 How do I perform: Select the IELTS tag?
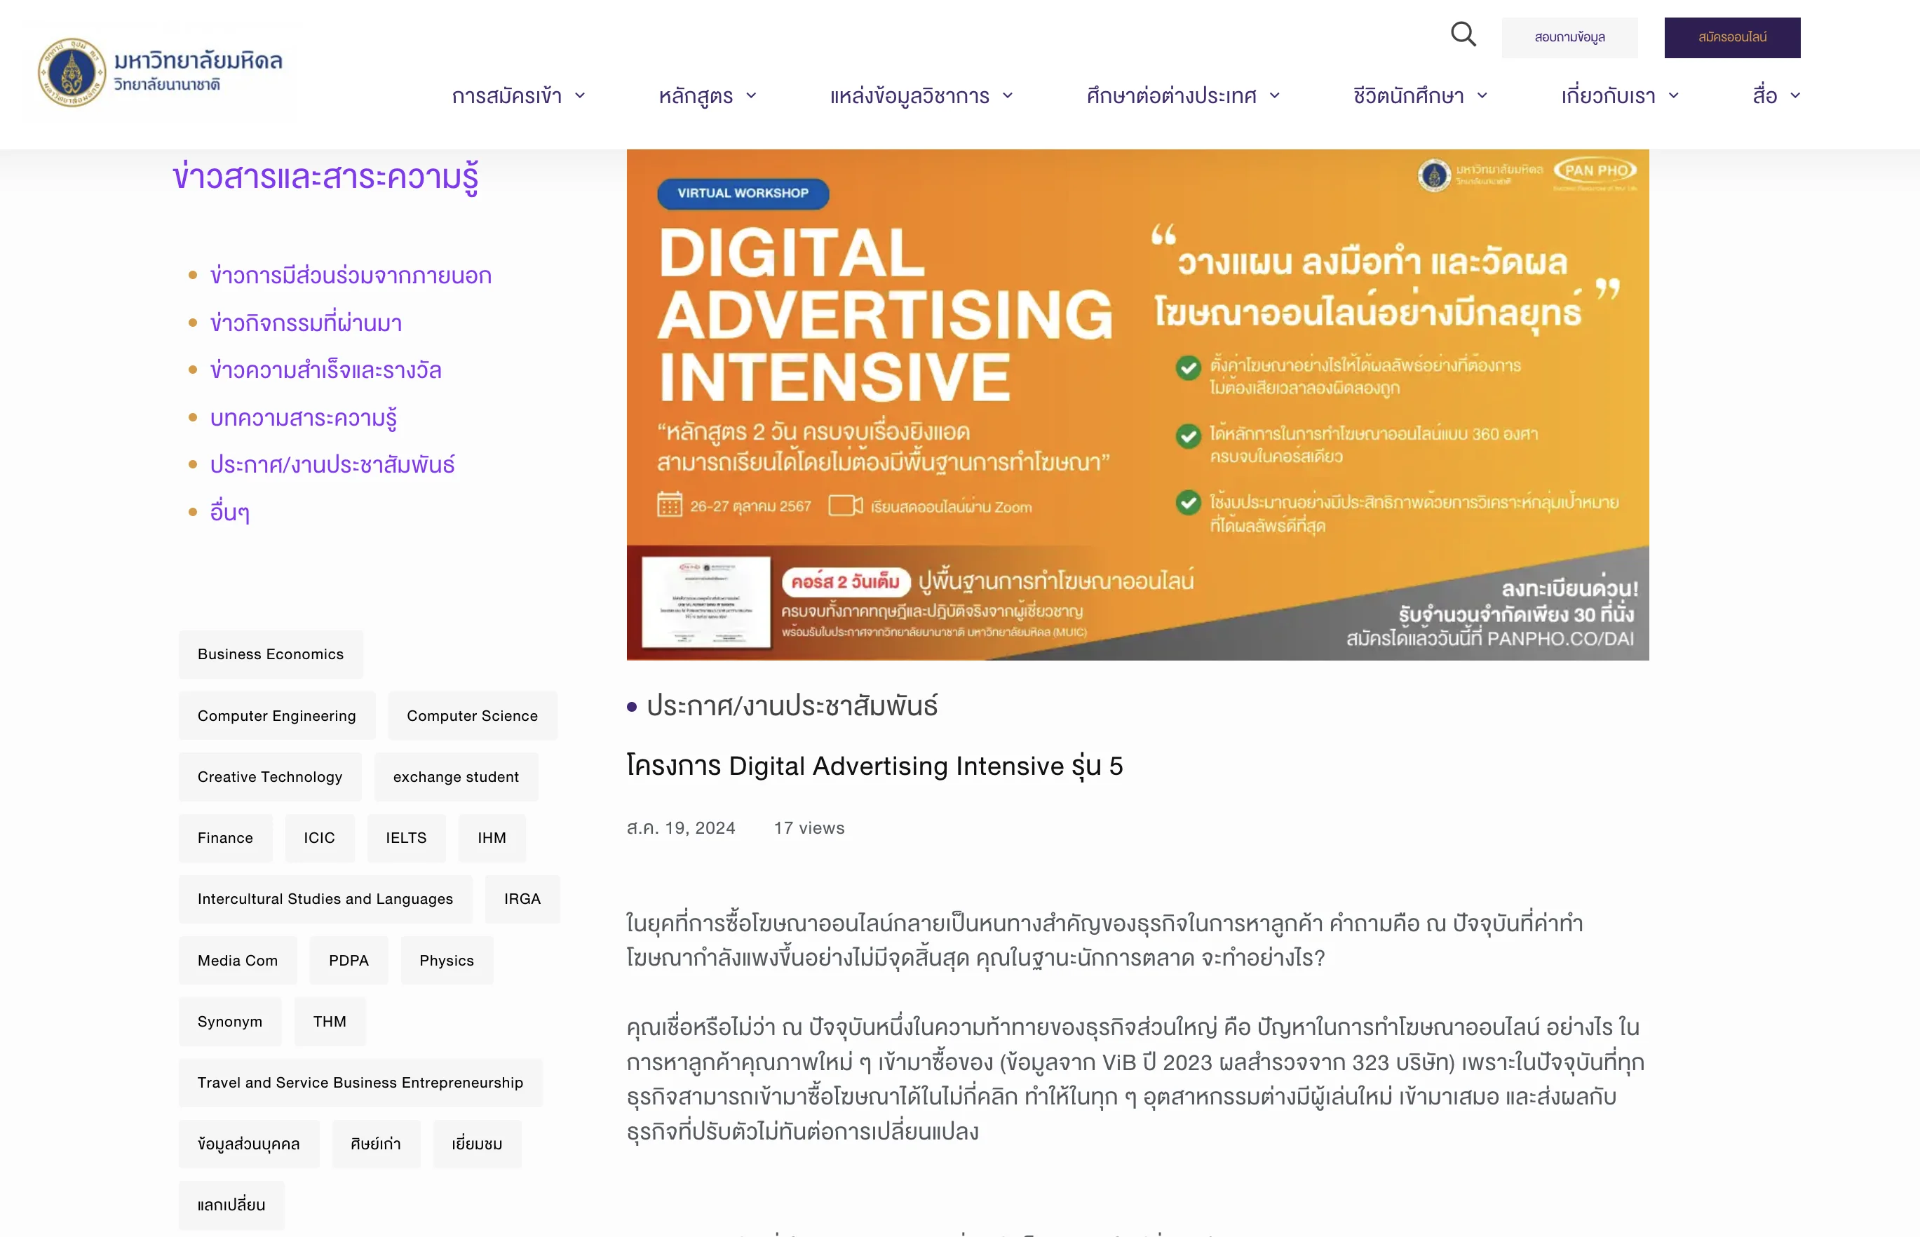tap(406, 838)
